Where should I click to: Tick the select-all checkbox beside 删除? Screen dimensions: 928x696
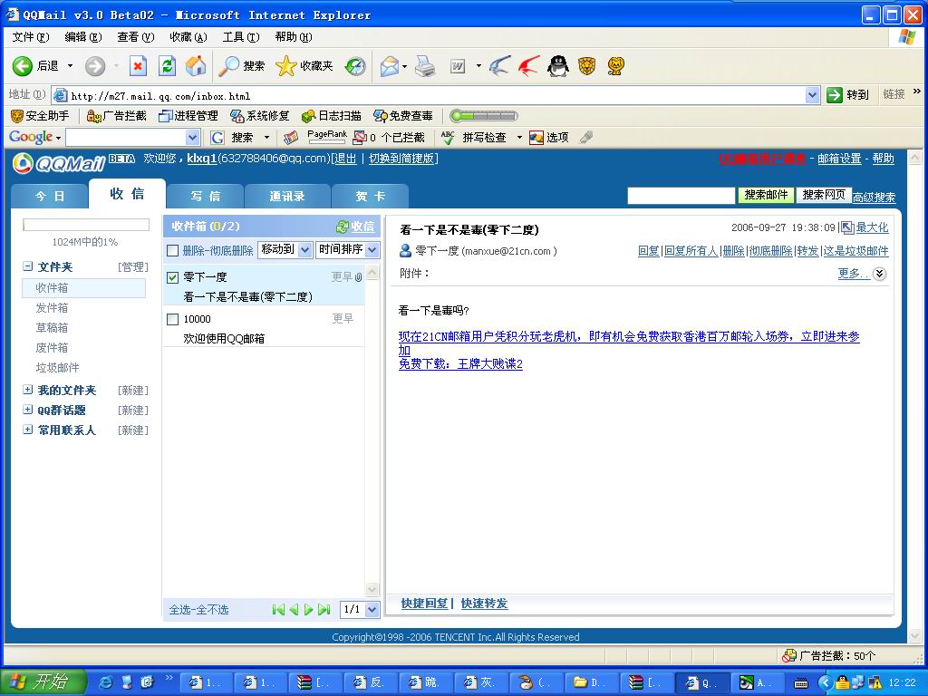pyautogui.click(x=173, y=251)
